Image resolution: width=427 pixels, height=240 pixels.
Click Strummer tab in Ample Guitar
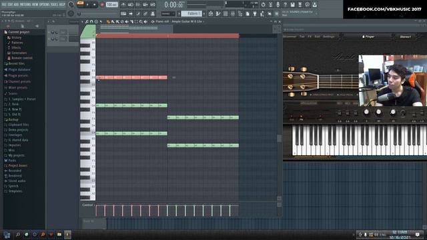(x=290, y=37)
